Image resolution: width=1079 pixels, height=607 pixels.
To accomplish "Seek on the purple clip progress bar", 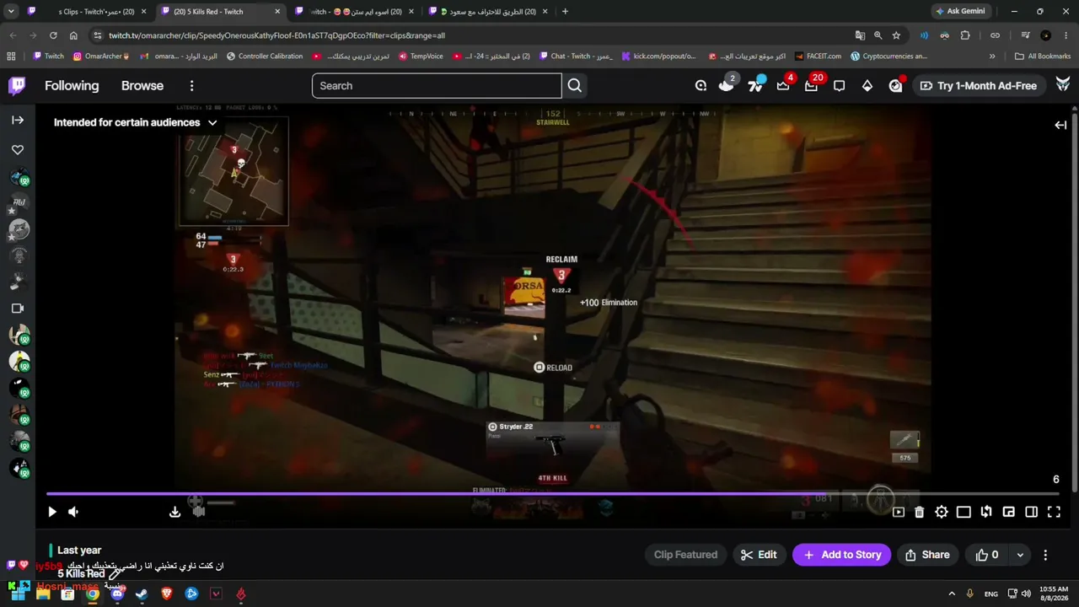I will coord(552,494).
